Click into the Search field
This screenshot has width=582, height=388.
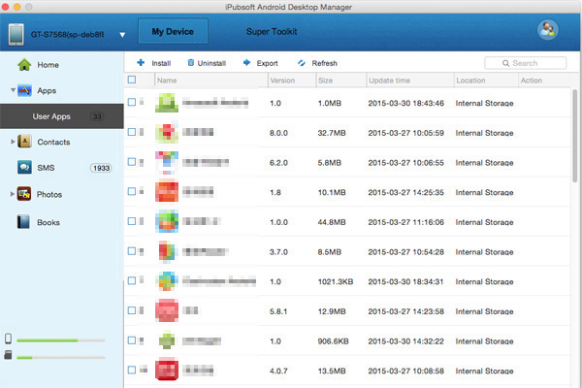pyautogui.click(x=530, y=63)
